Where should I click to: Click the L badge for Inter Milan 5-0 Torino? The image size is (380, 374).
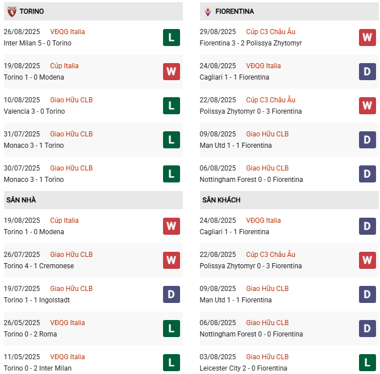pos(171,38)
